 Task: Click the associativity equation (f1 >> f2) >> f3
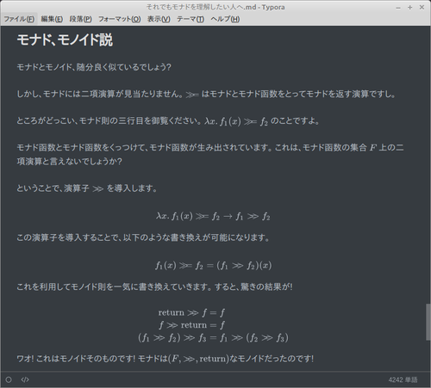(213, 337)
